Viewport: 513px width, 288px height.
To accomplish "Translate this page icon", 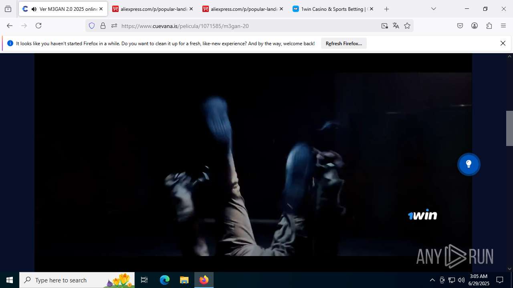I will [396, 26].
